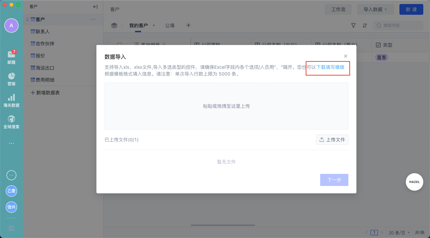
Task: Click the horizontal scrollbar below the table
Action: click(223, 225)
